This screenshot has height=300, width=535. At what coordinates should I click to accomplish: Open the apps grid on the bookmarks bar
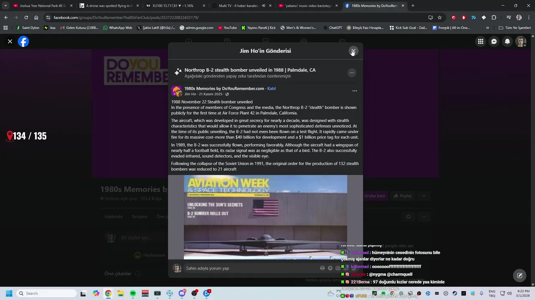5,28
